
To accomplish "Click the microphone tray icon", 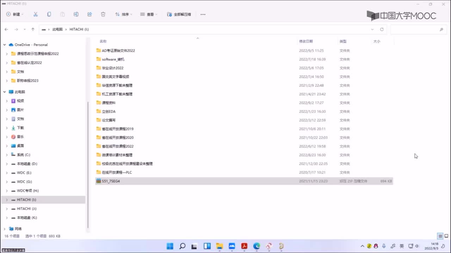I will tap(384, 246).
